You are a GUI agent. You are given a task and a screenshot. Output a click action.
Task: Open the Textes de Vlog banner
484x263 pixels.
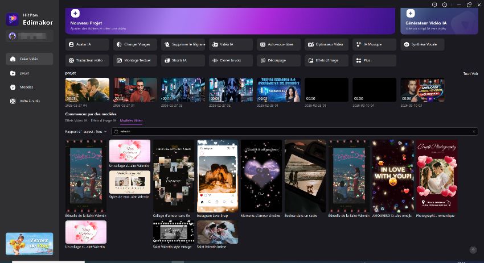(29, 244)
